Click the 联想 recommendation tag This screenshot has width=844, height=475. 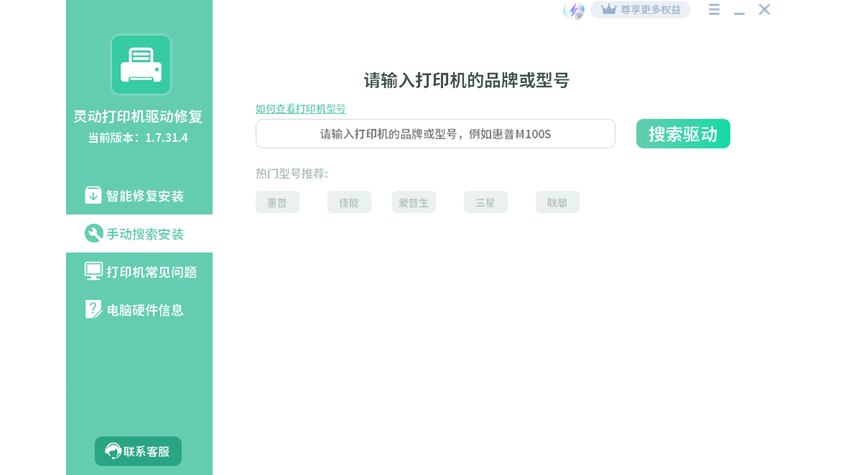click(x=557, y=202)
